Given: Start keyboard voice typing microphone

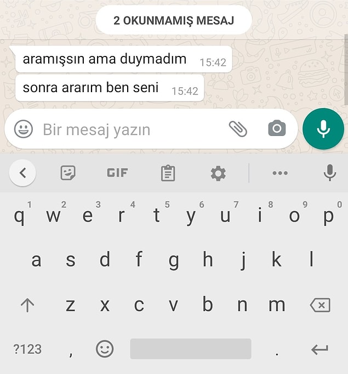Looking at the screenshot, I should point(330,172).
